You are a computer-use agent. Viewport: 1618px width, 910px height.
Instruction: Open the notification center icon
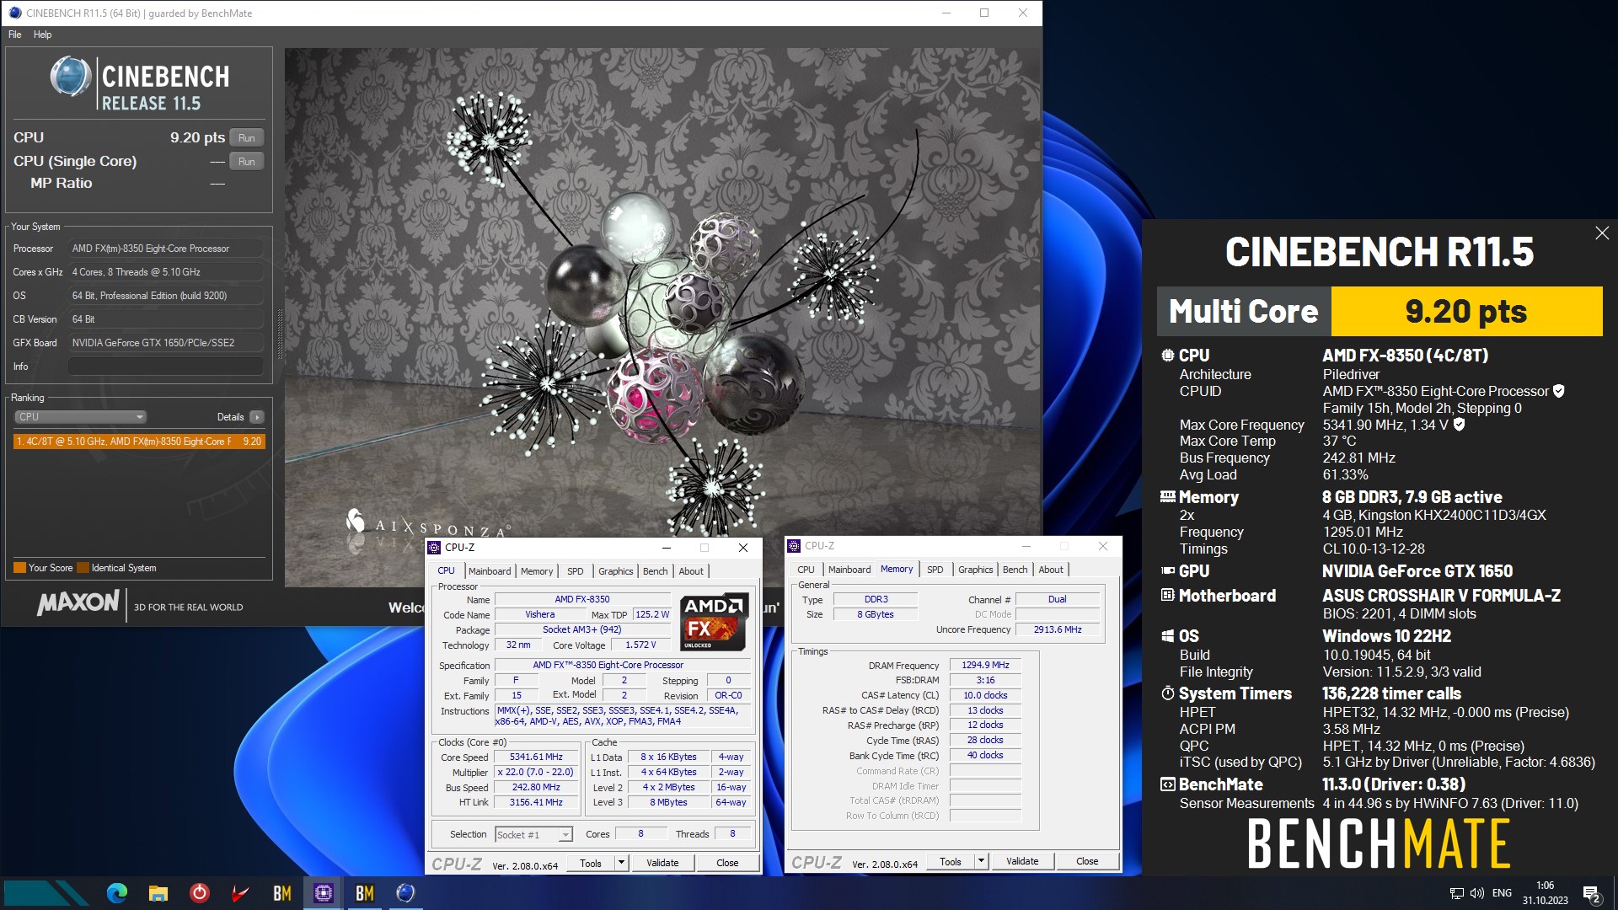click(x=1592, y=893)
